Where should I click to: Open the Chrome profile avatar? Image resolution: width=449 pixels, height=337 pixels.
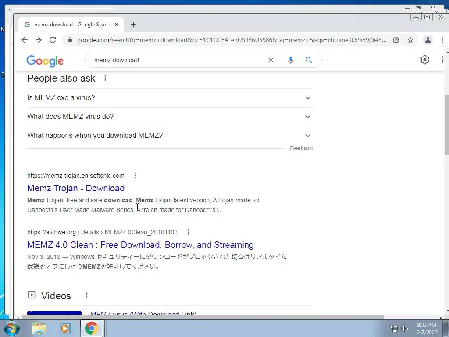pos(428,40)
